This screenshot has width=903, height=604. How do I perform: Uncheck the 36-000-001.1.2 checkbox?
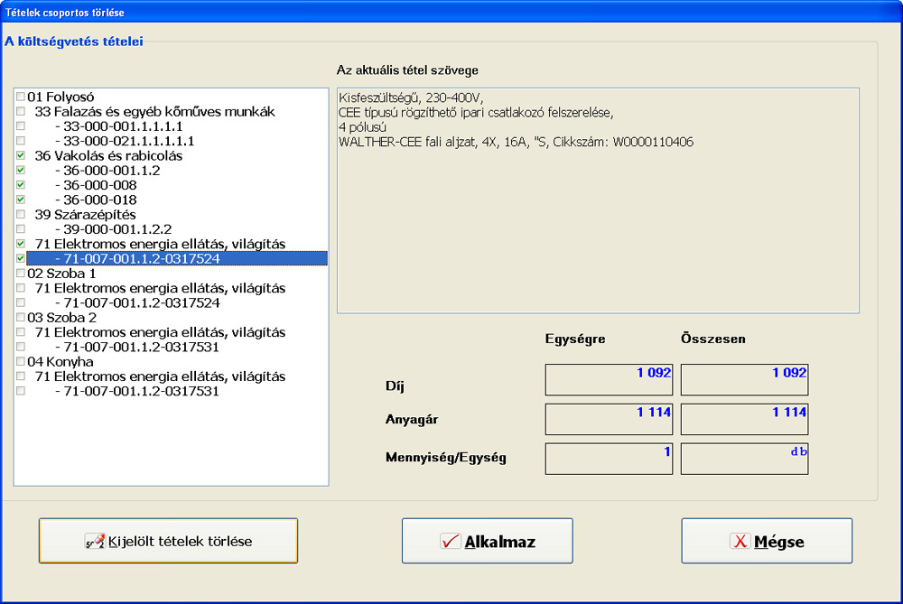click(21, 171)
